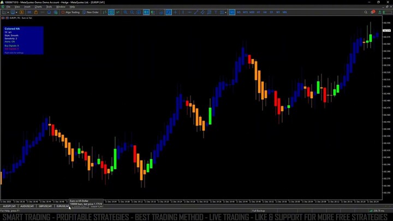Open notifications with red badge
The width and height of the screenshot is (393, 221).
pyautogui.click(x=373, y=12)
